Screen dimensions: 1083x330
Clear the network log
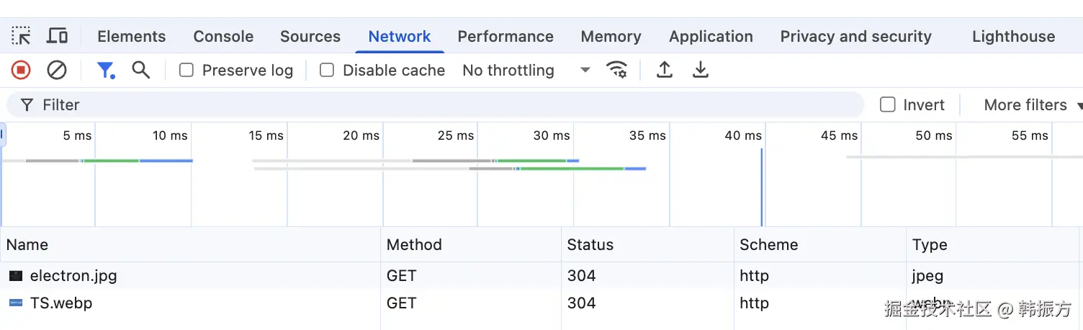(x=57, y=70)
